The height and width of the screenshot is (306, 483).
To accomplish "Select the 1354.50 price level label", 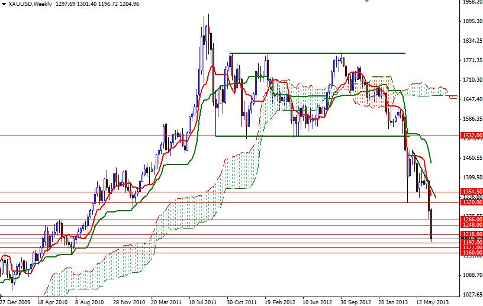I will 471,192.
